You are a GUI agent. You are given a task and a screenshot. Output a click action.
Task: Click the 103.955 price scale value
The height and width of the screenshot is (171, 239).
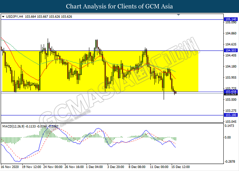click(231, 77)
